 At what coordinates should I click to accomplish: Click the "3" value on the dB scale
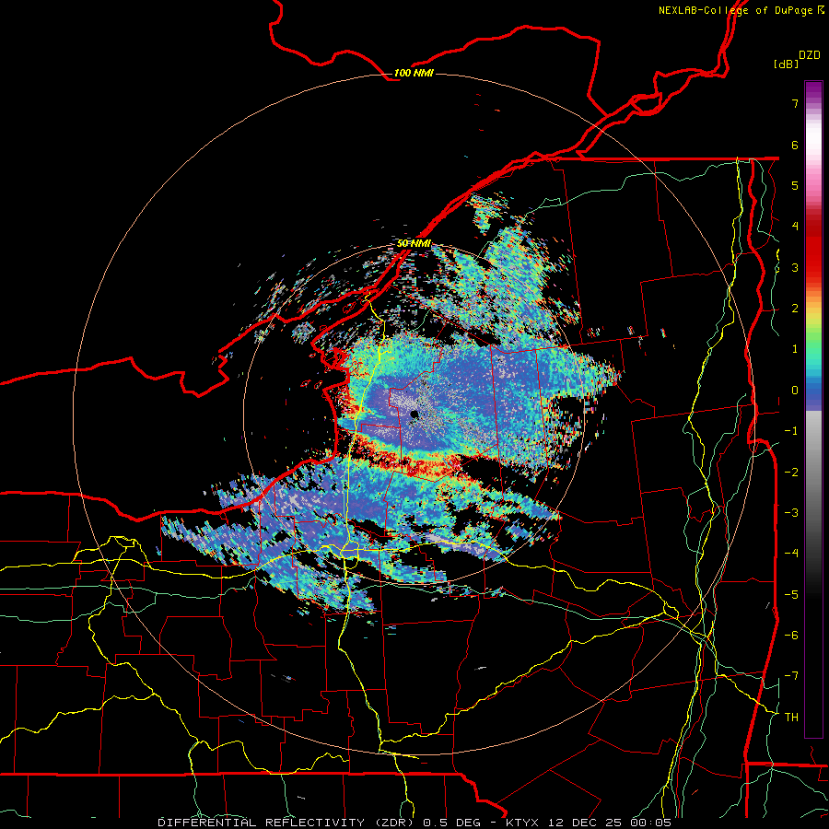tap(794, 267)
